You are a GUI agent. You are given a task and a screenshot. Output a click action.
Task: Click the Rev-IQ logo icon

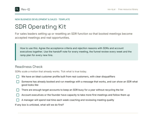point(17,9)
